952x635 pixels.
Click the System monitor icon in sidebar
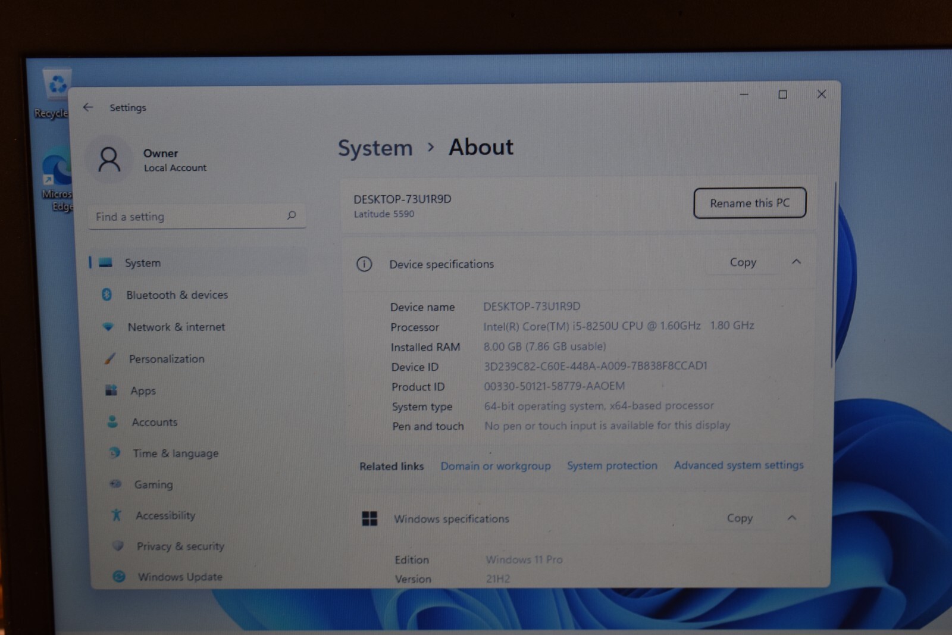[x=106, y=262]
